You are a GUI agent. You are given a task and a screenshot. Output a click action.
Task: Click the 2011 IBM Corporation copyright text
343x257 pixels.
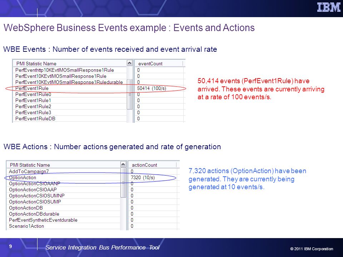coord(312,249)
